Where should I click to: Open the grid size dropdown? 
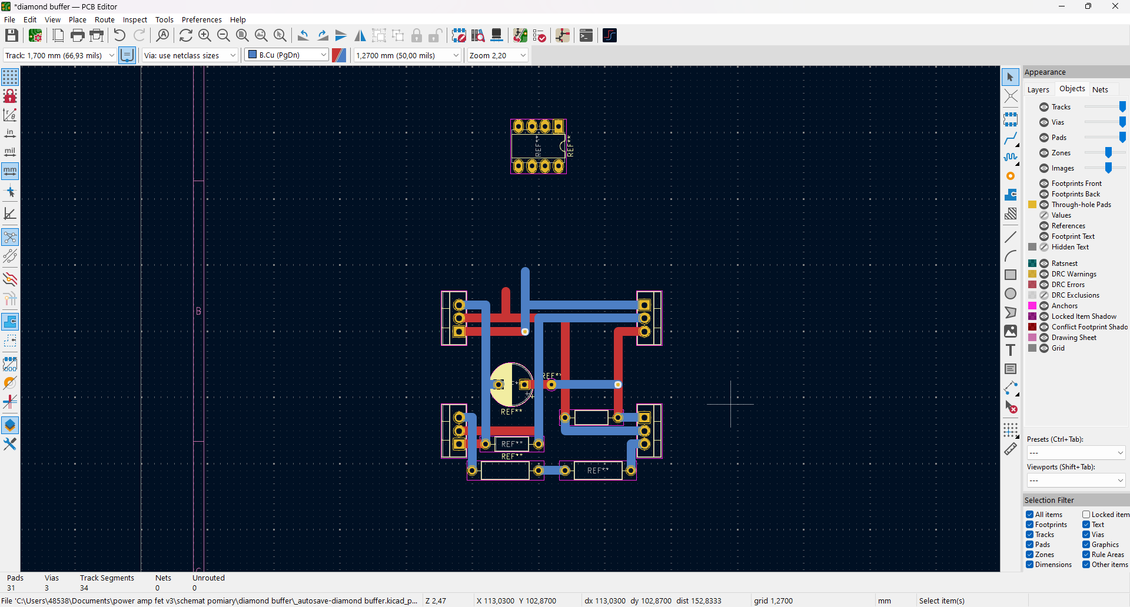point(407,55)
